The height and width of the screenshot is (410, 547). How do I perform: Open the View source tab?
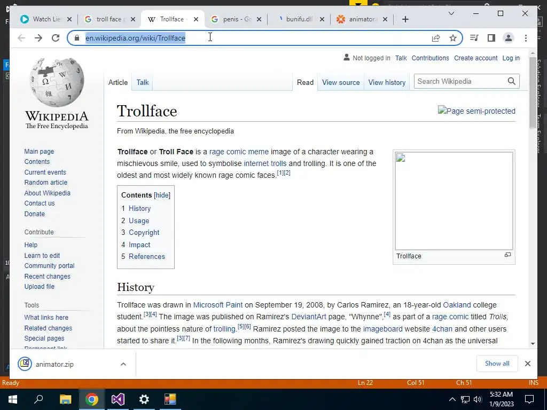pyautogui.click(x=340, y=82)
